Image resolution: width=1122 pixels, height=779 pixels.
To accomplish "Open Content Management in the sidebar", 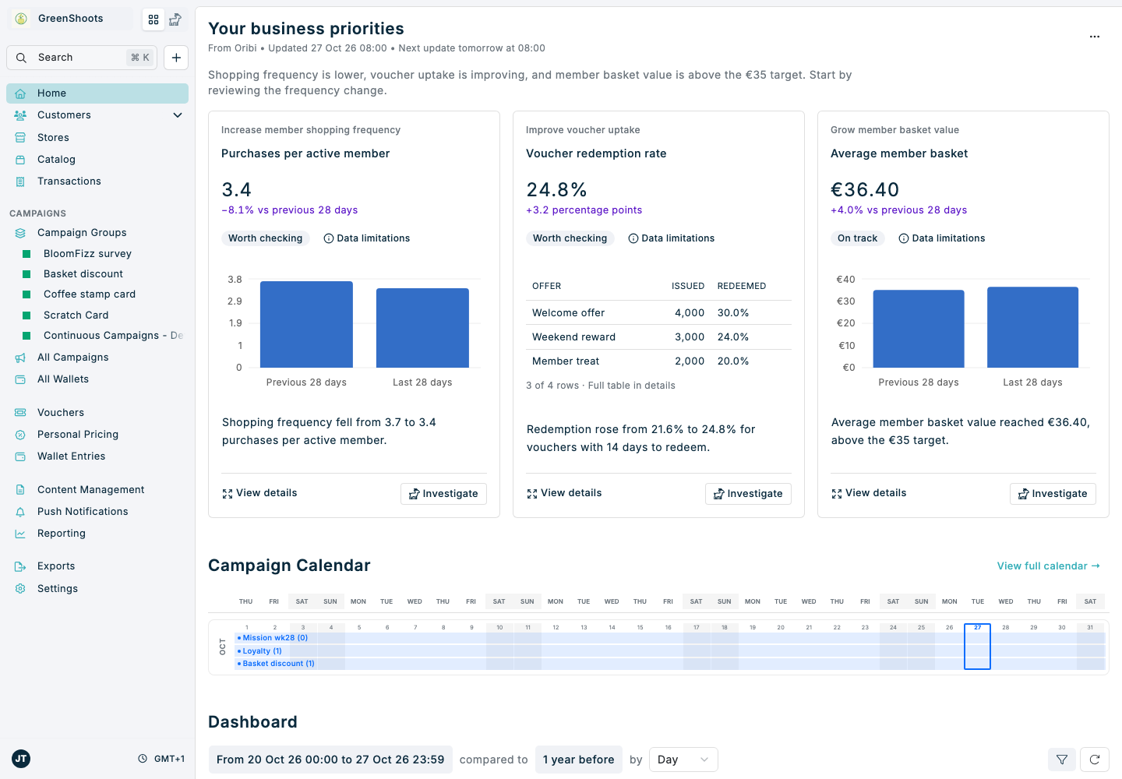I will [x=97, y=490].
